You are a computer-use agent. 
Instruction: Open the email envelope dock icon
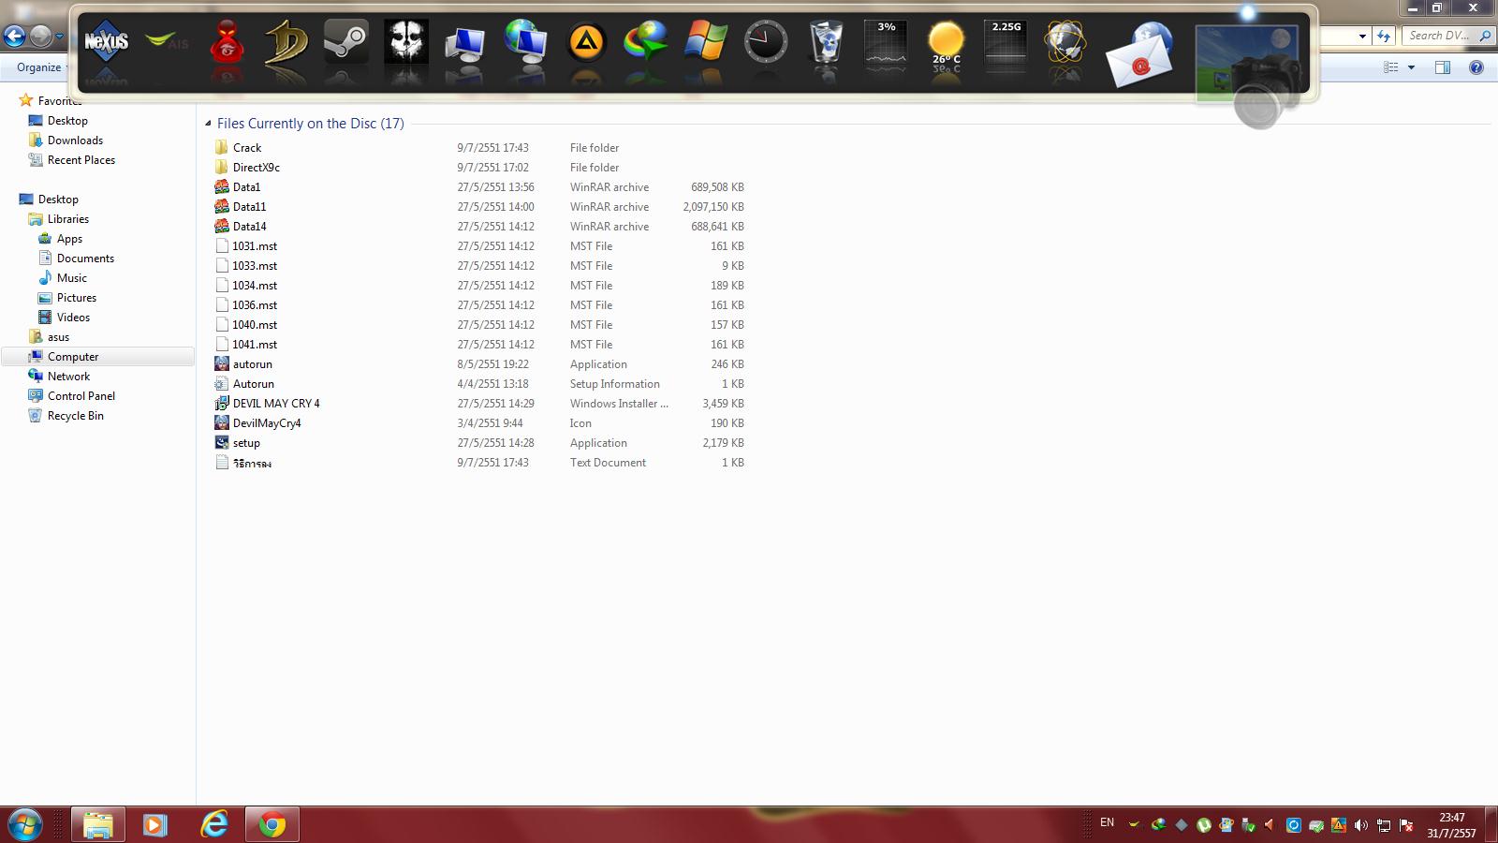click(1139, 56)
